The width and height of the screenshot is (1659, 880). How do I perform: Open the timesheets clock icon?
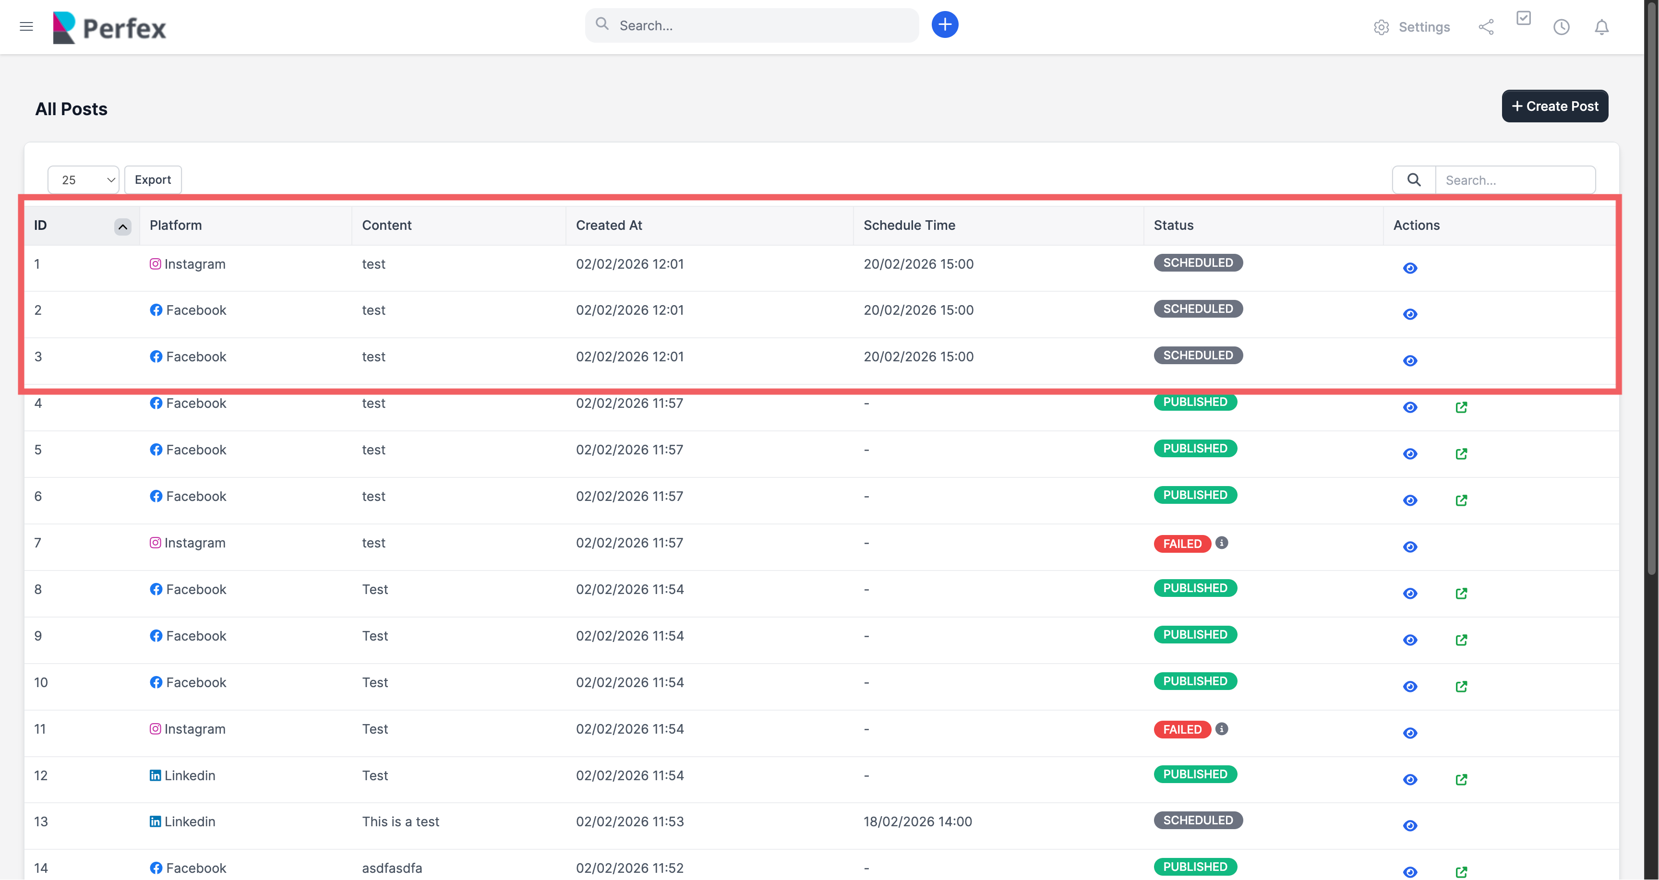coord(1561,27)
